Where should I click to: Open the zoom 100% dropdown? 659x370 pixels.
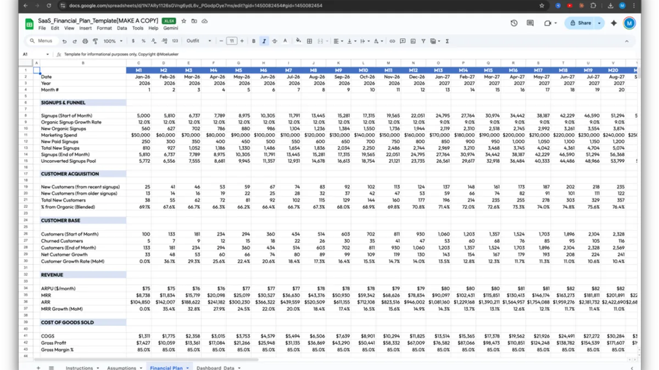pos(113,41)
